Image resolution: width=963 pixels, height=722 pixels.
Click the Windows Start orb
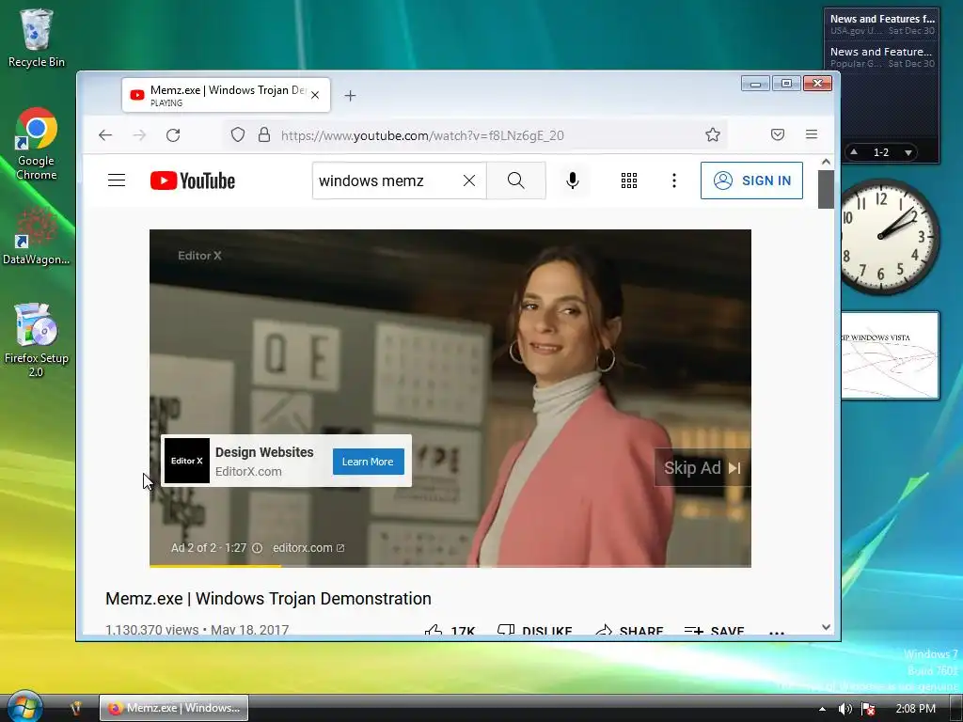[24, 706]
